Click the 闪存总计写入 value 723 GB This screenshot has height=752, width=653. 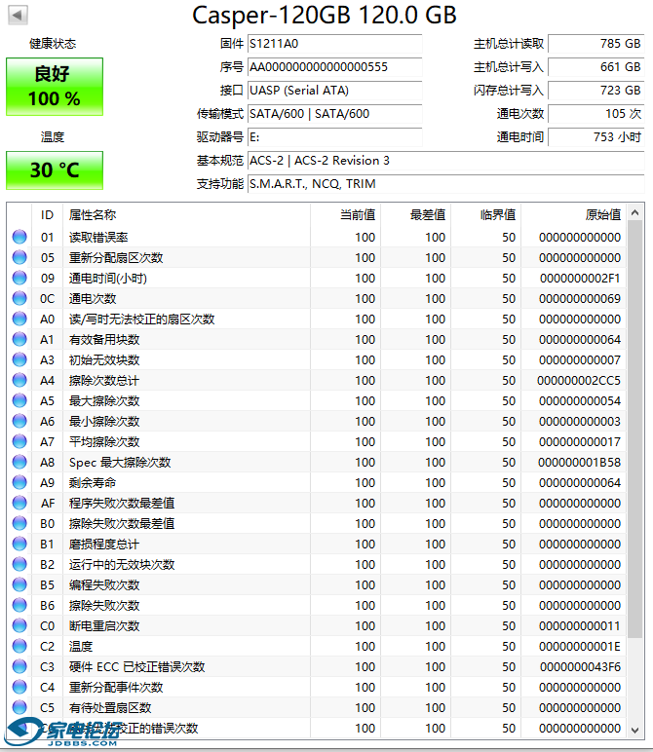595,91
